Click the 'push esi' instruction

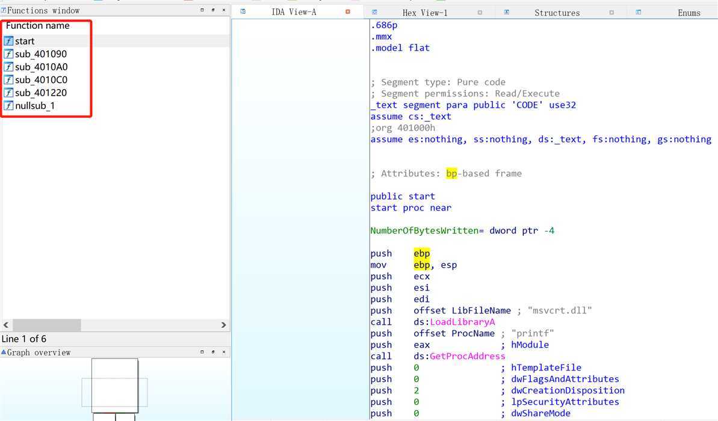click(x=400, y=288)
